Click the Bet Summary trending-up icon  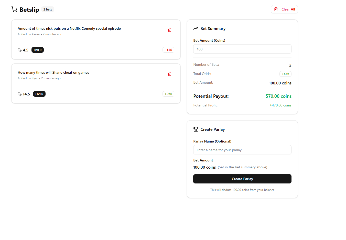[x=196, y=28]
